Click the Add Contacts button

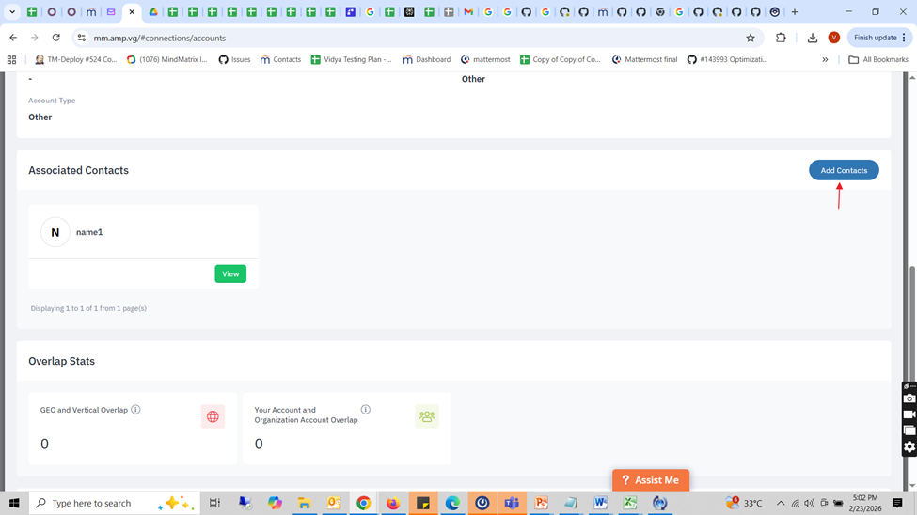(844, 170)
